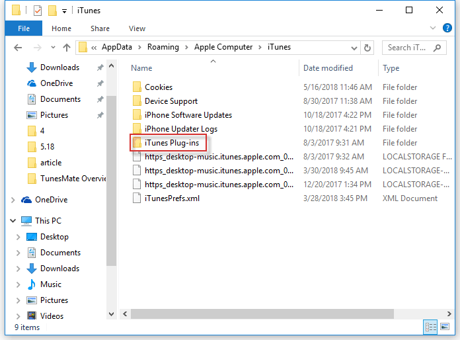This screenshot has width=460, height=340.
Task: Expand the ribbon with the chevron
Action: coord(433,28)
